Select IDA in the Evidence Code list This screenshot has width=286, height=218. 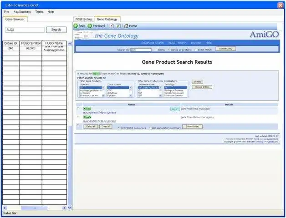pos(148,93)
